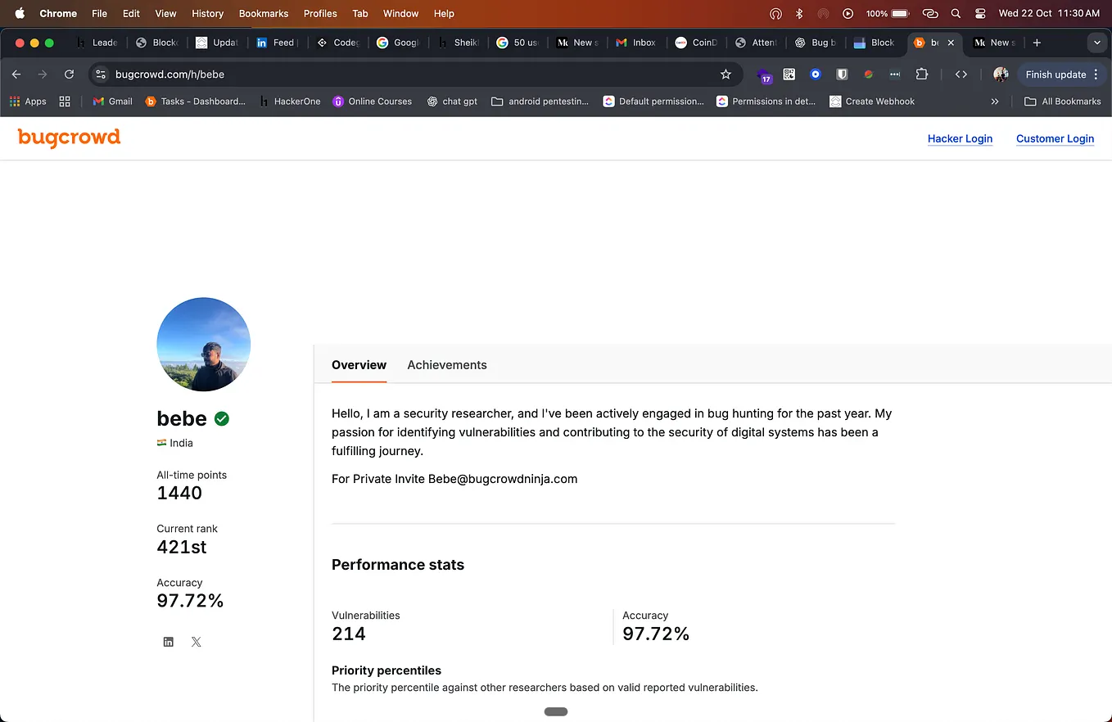Viewport: 1112px width, 722px height.
Task: Expand the tab search dropdown arrow
Action: tap(1097, 43)
